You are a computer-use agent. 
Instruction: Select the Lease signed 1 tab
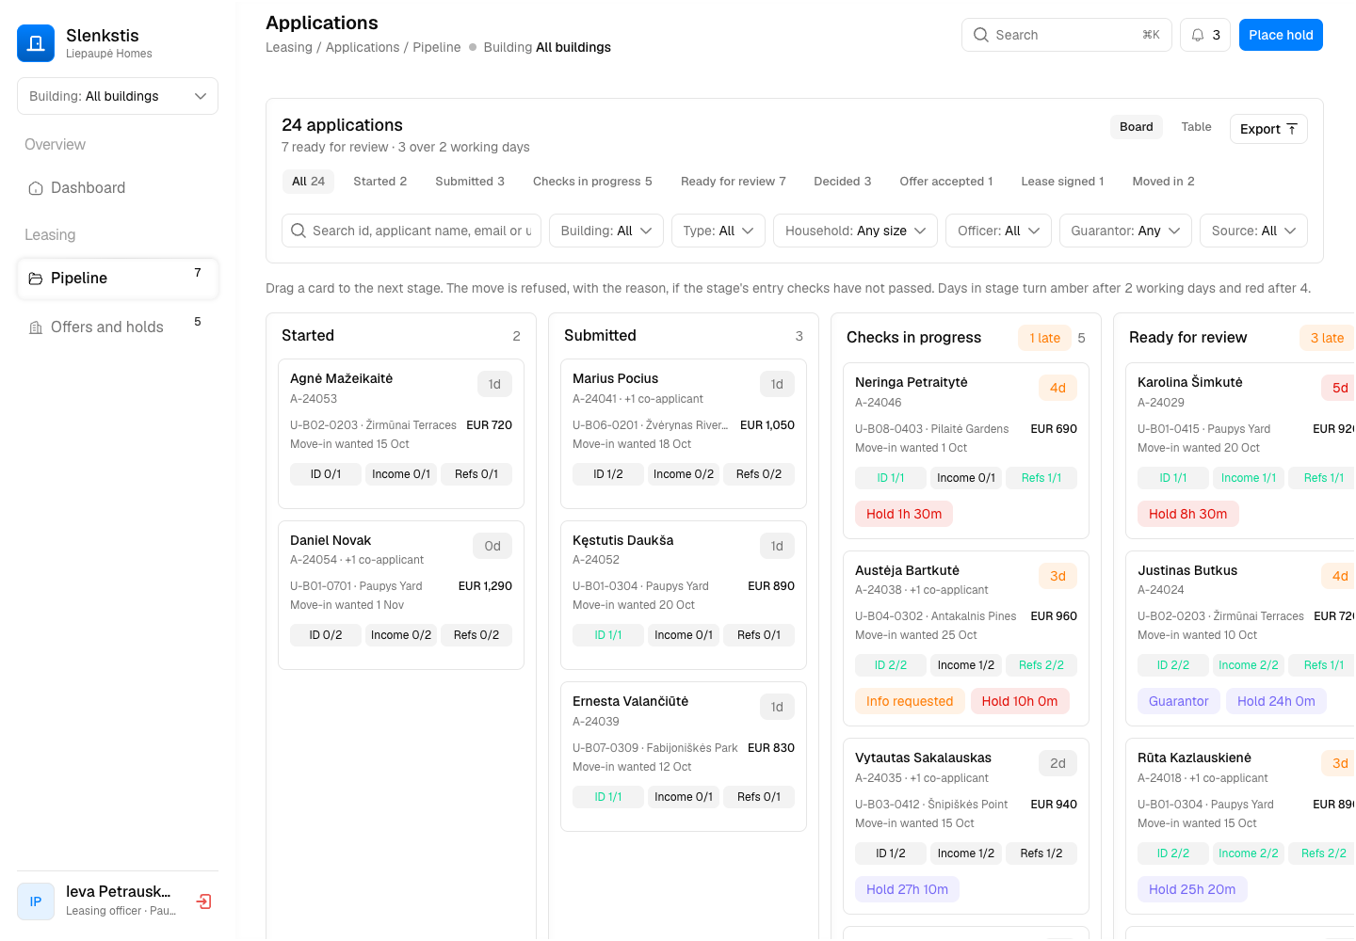coord(1062,182)
